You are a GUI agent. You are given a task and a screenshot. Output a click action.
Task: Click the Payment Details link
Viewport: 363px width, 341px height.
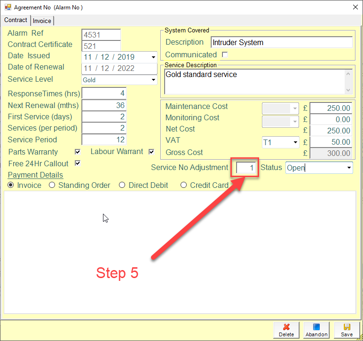pos(35,175)
